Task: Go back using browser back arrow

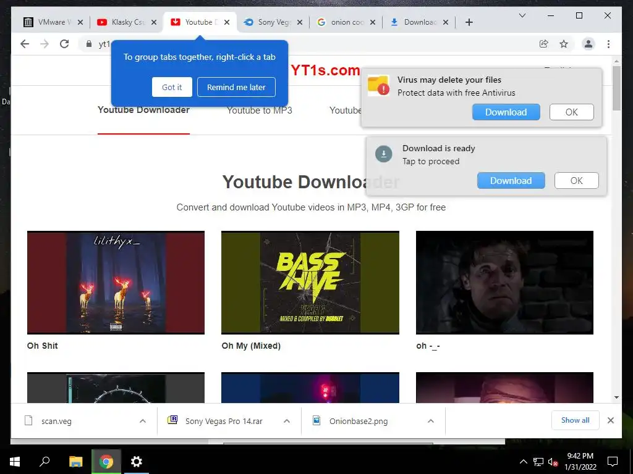Action: [25, 44]
